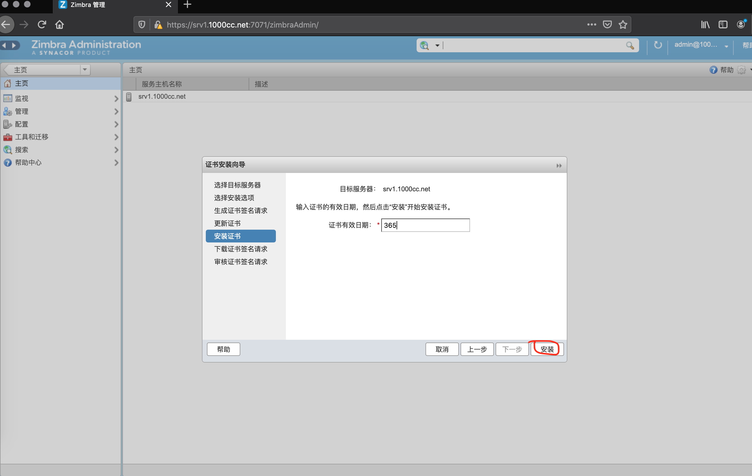This screenshot has height=476, width=752.
Task: Click the Zimbra history back arrow
Action: click(4, 46)
